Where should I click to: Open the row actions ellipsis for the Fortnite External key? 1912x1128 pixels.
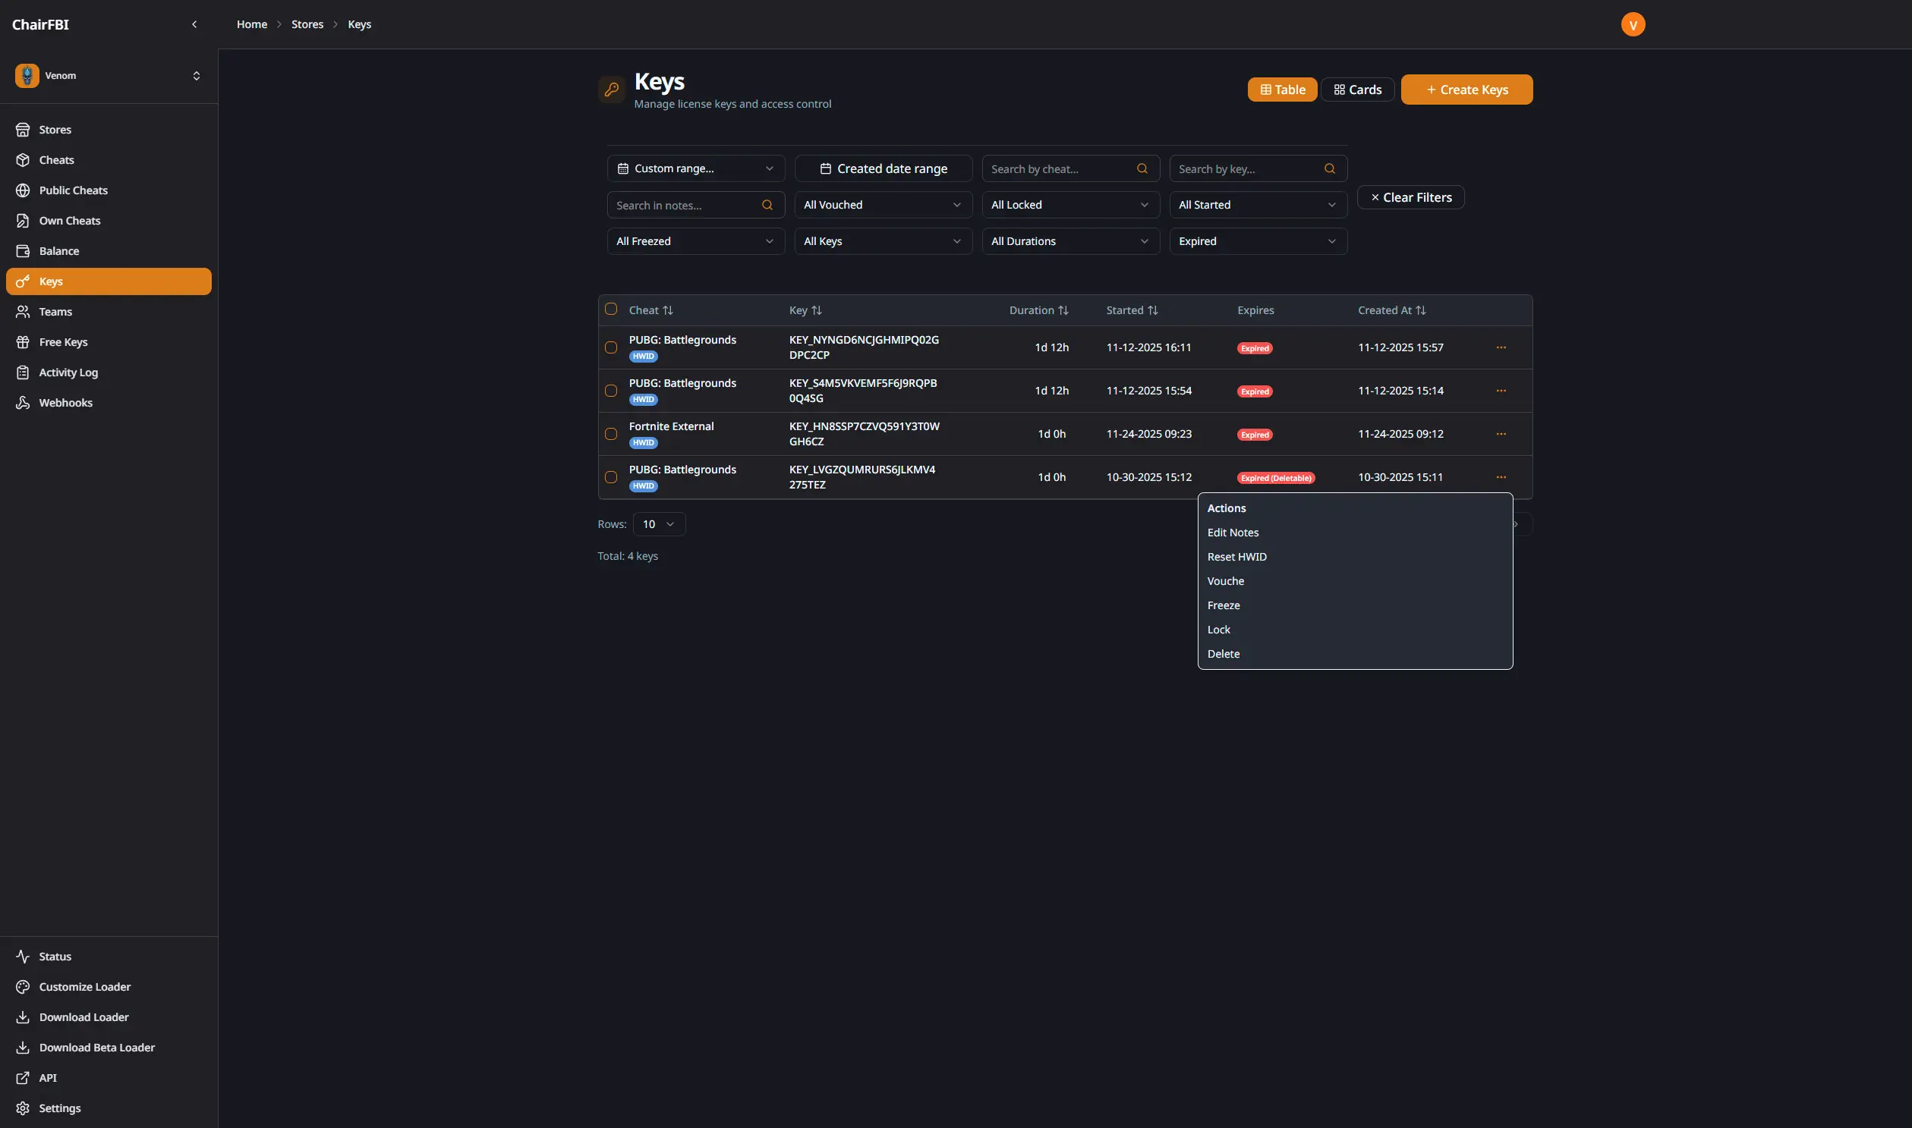(x=1501, y=434)
